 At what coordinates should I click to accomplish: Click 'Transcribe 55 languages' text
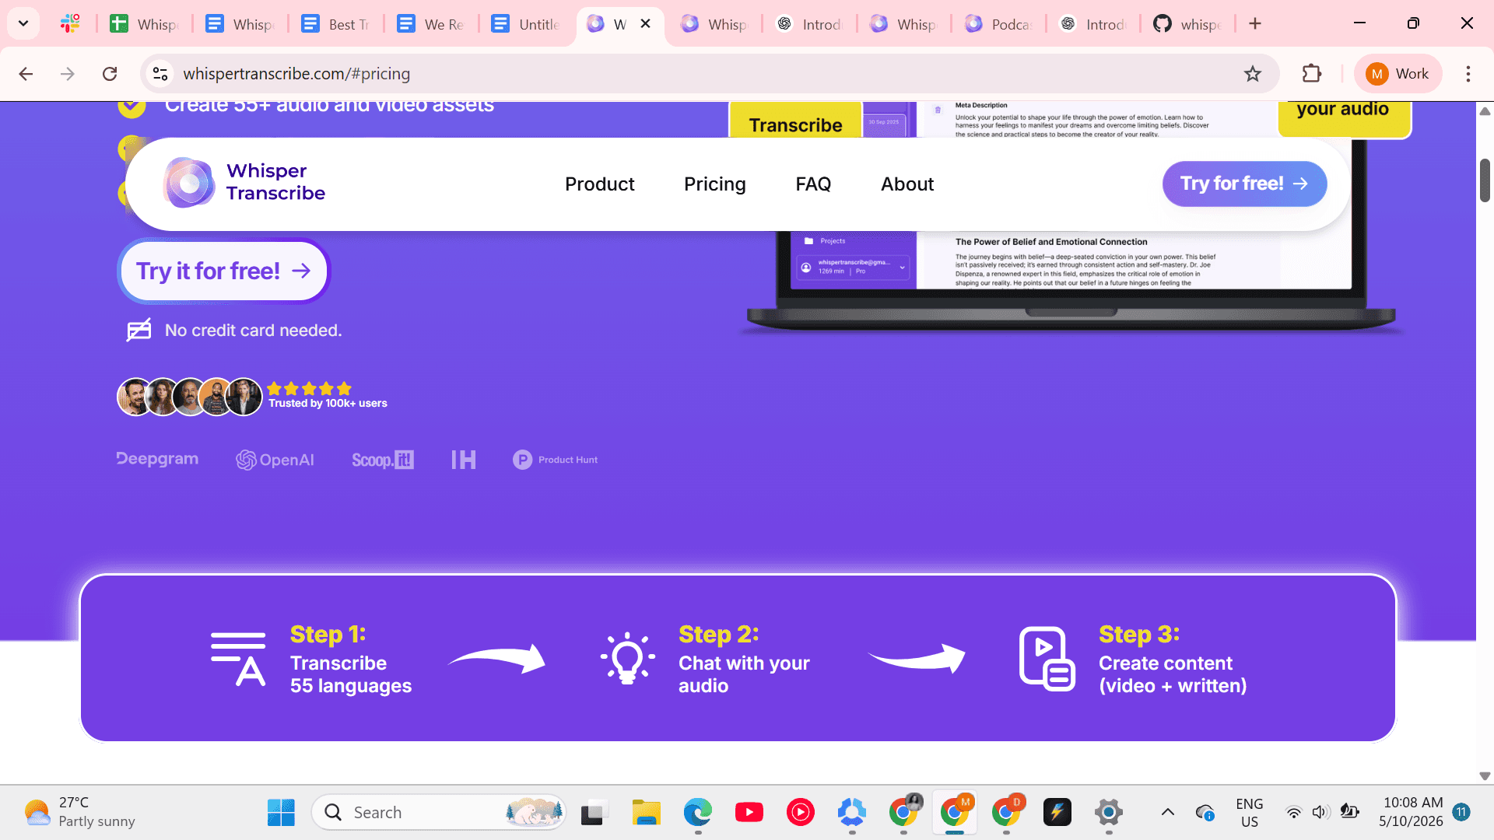(x=351, y=674)
